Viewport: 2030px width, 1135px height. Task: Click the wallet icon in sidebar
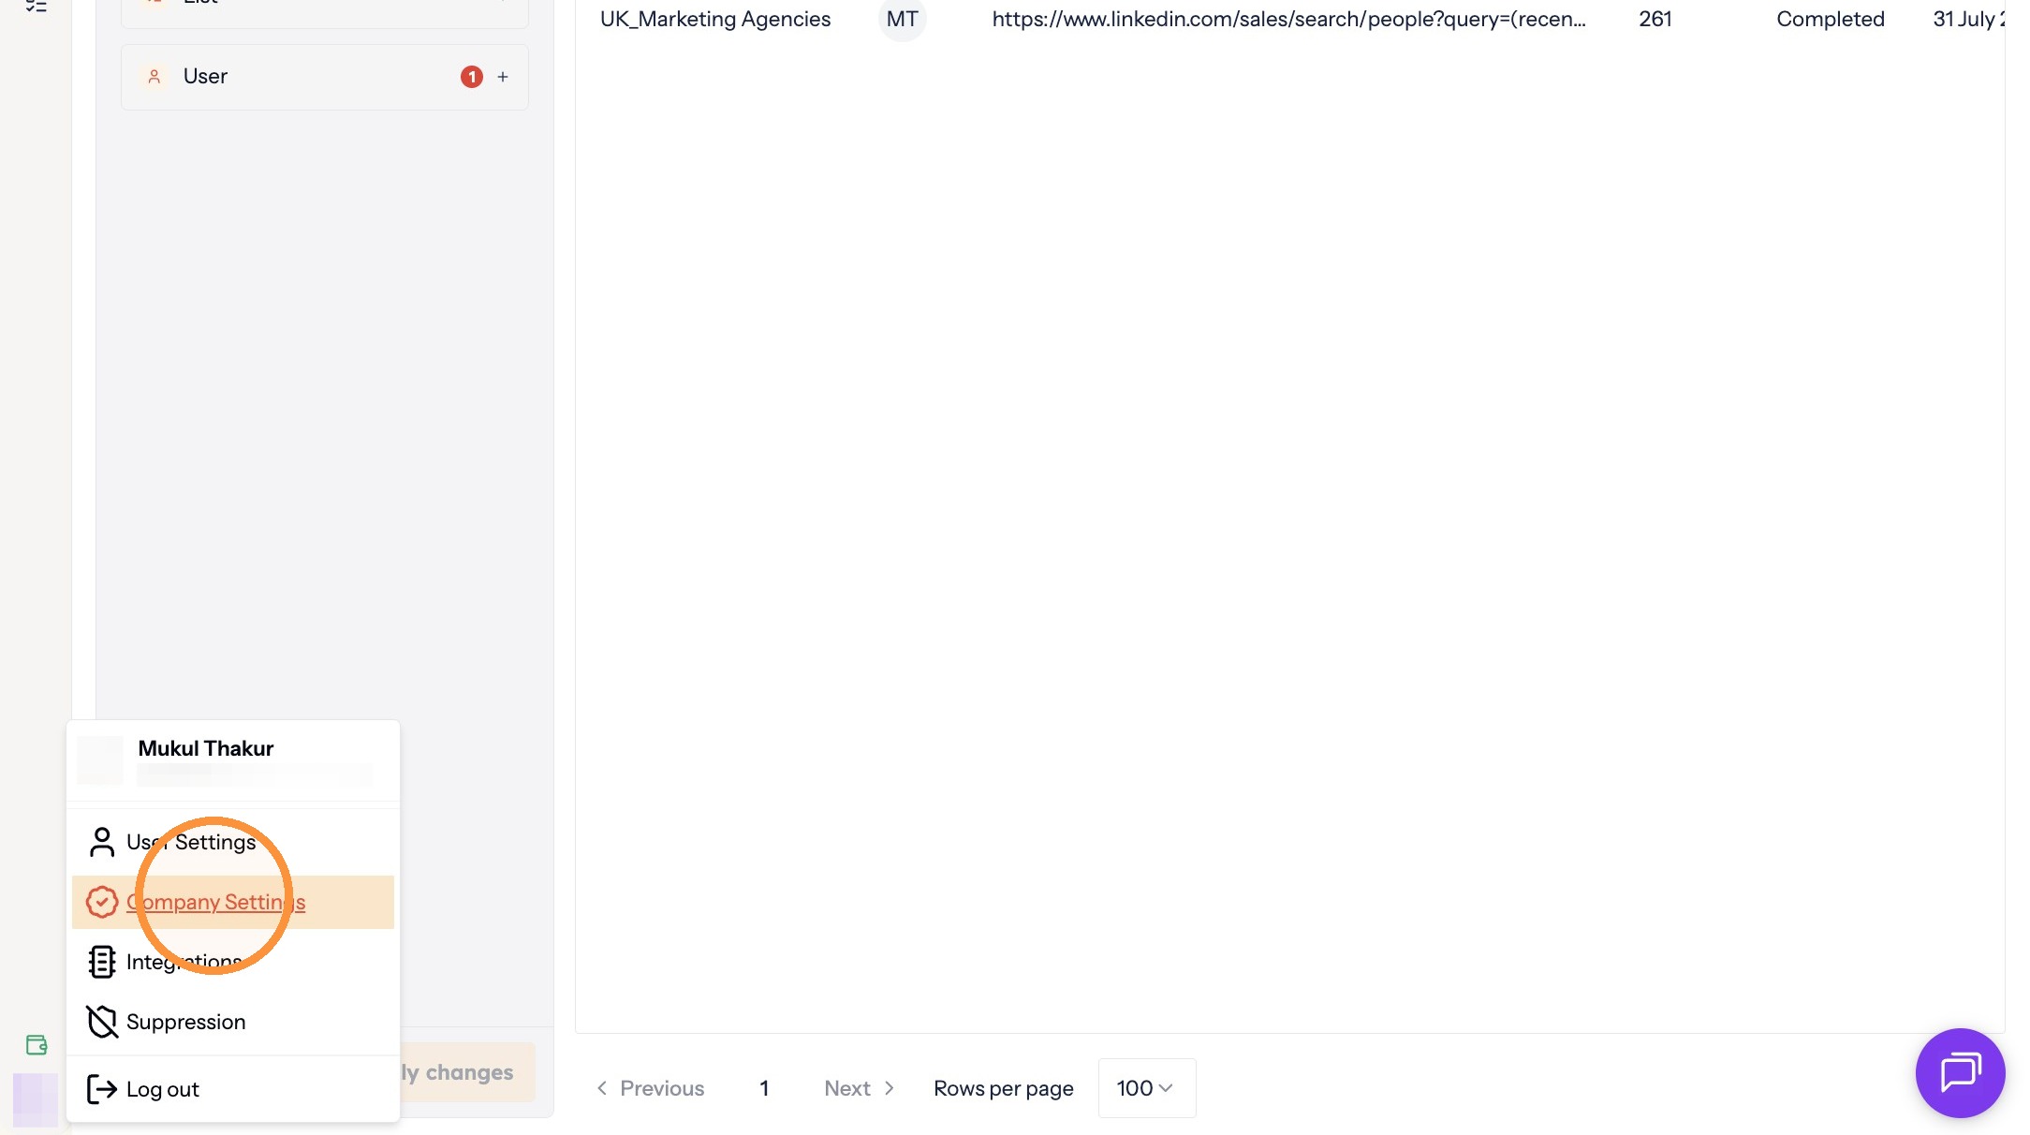(x=37, y=1045)
